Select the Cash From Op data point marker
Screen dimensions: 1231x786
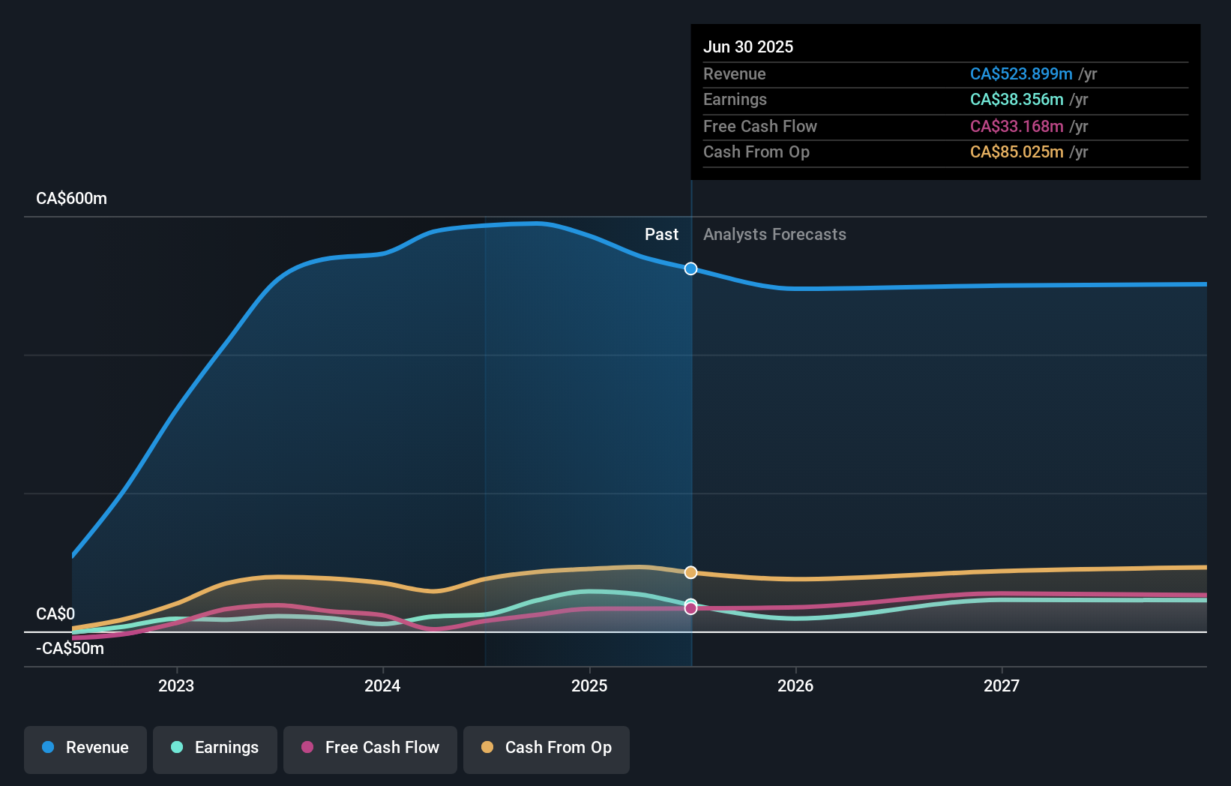690,572
